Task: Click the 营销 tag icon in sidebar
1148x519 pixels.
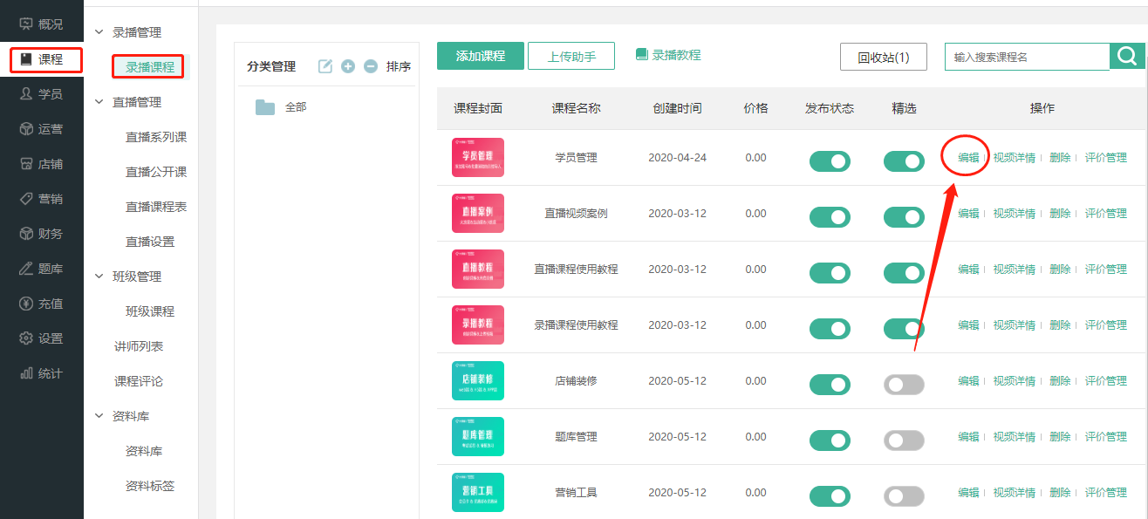Action: 26,199
